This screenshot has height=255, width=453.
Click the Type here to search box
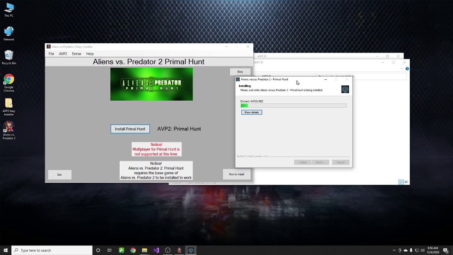[52, 250]
